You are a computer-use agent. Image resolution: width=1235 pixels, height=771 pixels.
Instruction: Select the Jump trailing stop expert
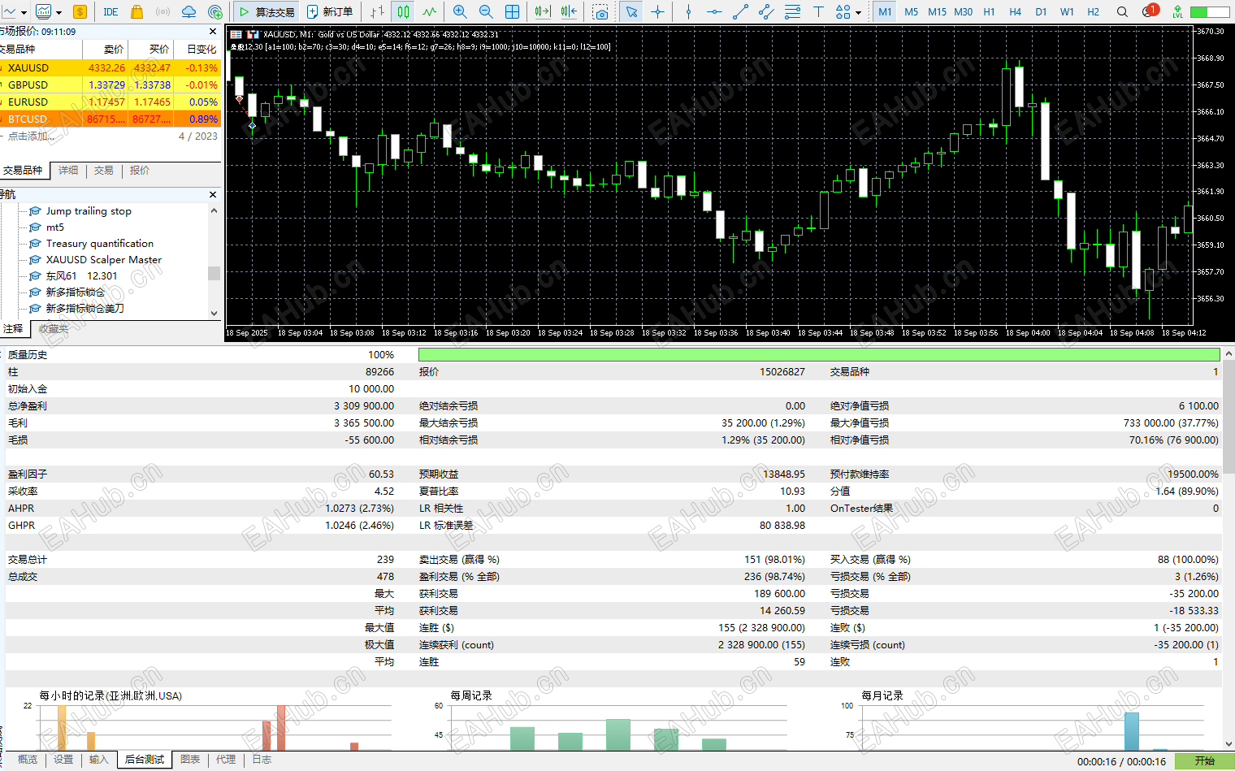click(x=88, y=211)
